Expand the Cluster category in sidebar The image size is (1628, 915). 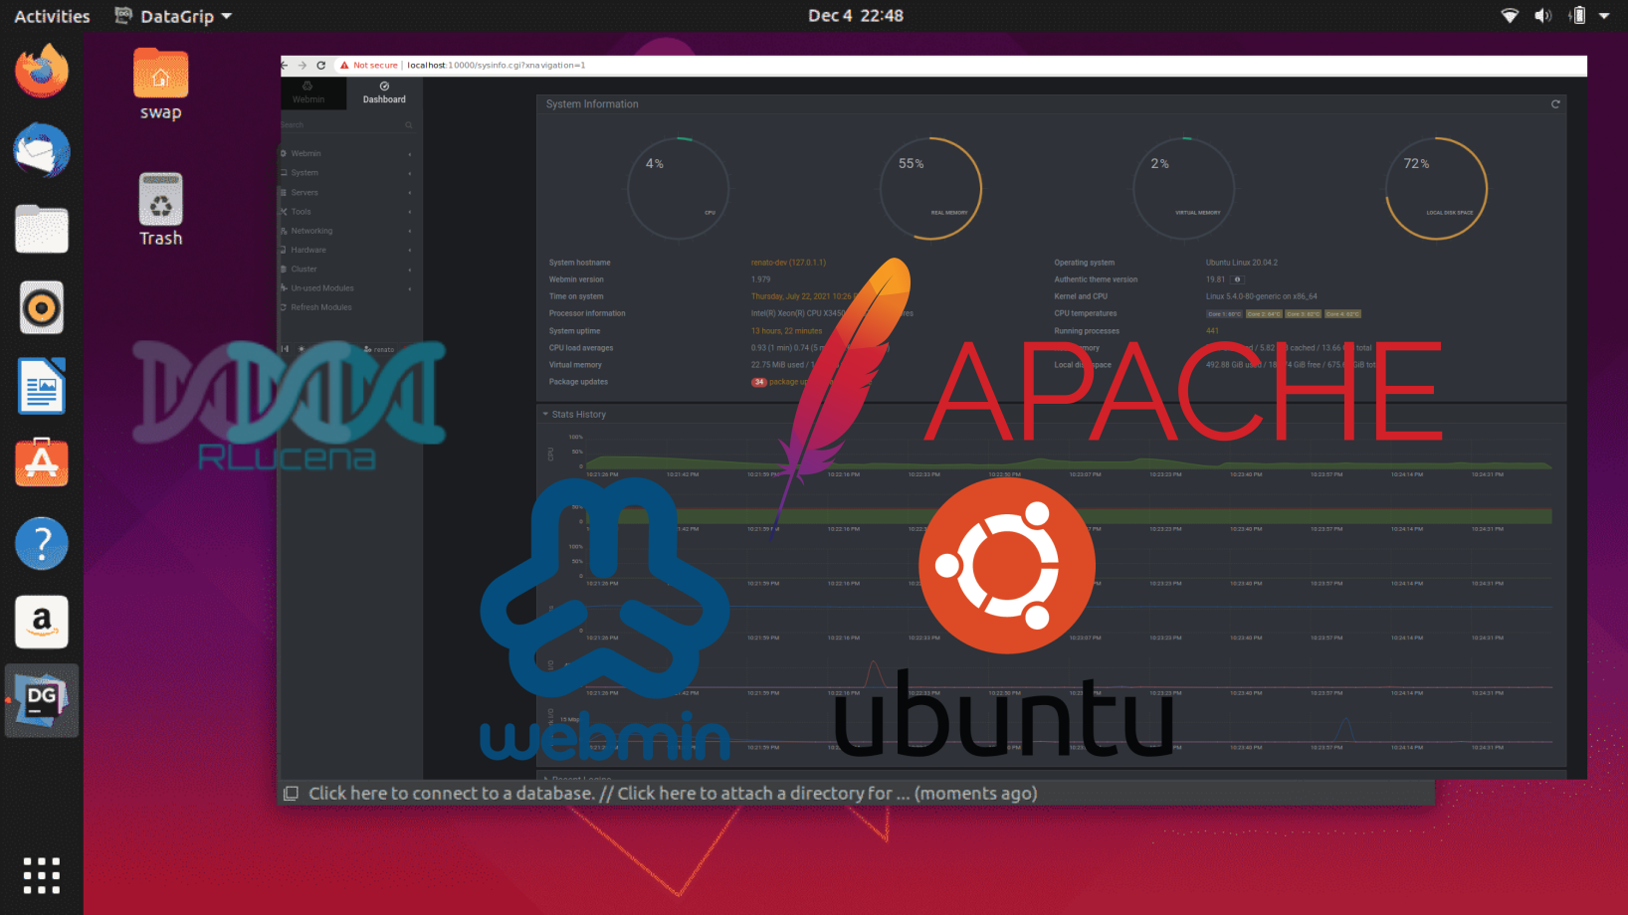[x=346, y=270]
